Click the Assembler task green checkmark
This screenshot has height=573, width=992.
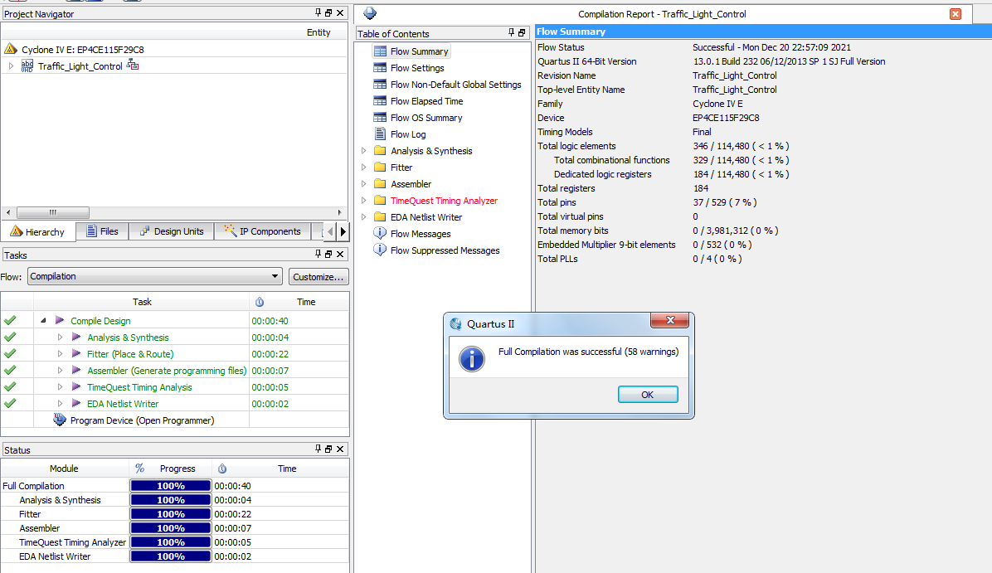coord(10,370)
